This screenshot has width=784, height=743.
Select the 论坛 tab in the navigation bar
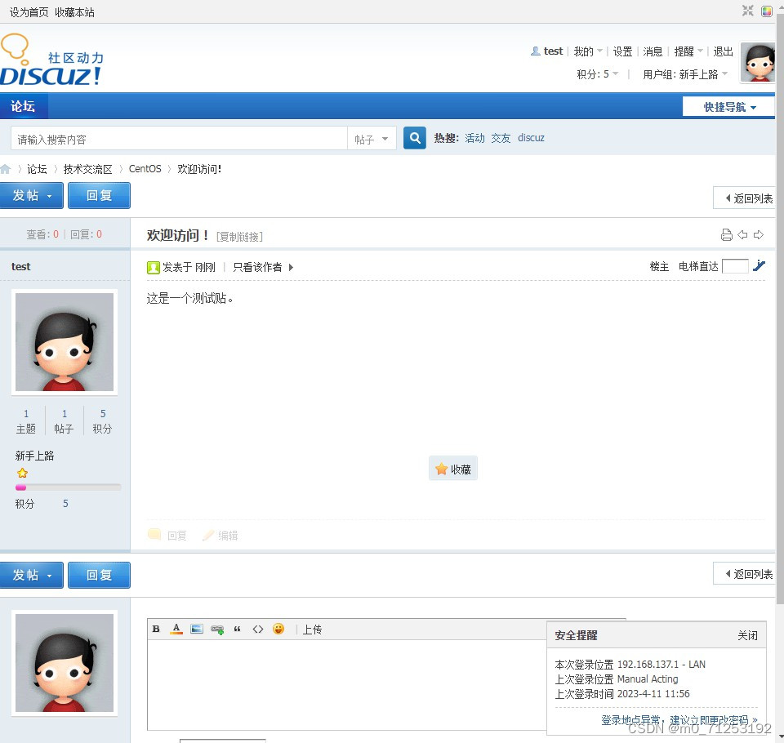pos(24,106)
